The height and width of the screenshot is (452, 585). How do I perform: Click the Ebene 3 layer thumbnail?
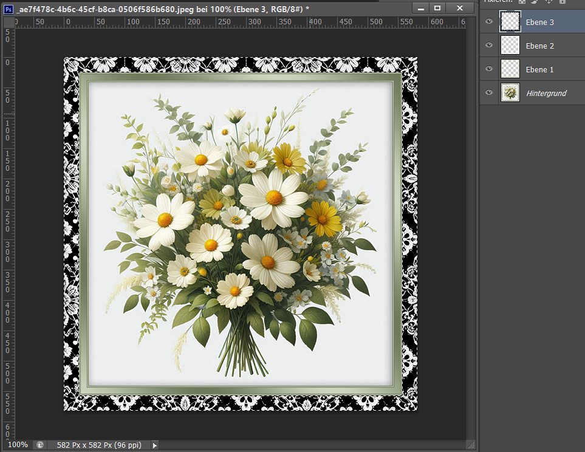510,22
